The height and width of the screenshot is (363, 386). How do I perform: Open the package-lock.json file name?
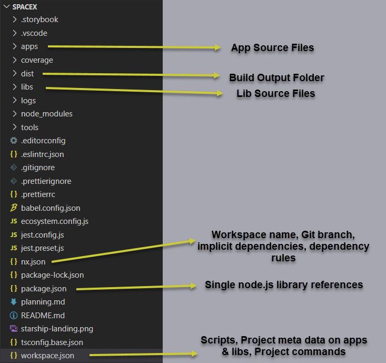click(53, 275)
